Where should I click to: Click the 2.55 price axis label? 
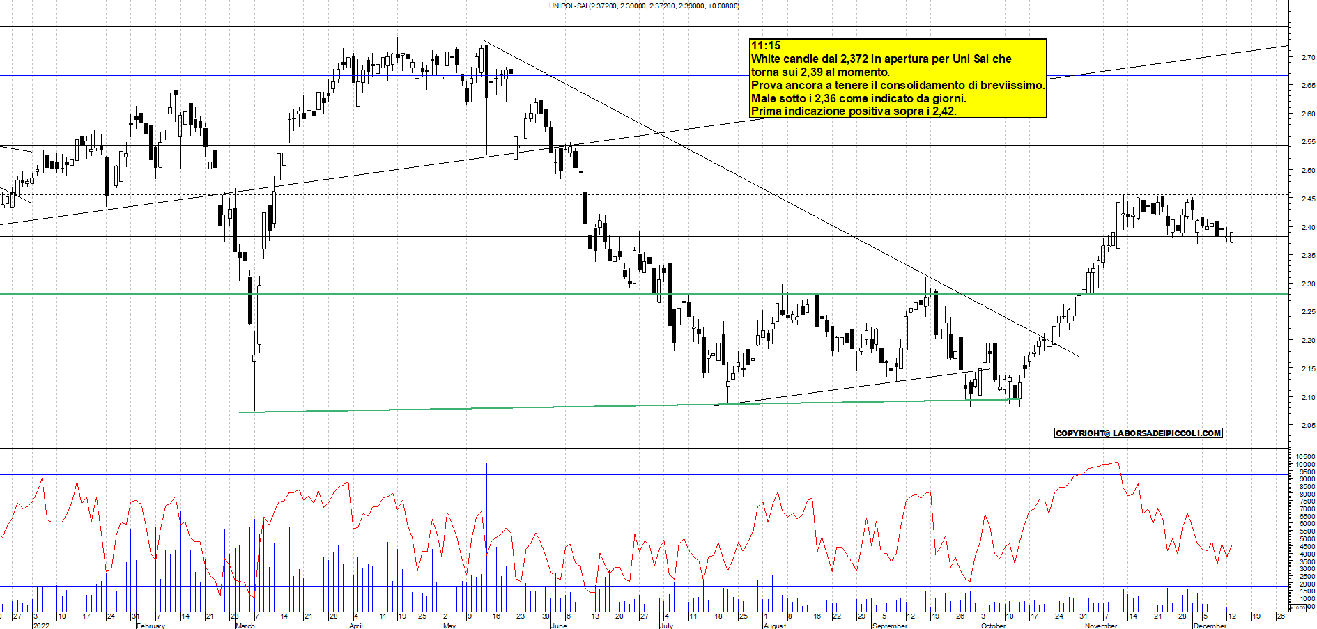[1308, 142]
